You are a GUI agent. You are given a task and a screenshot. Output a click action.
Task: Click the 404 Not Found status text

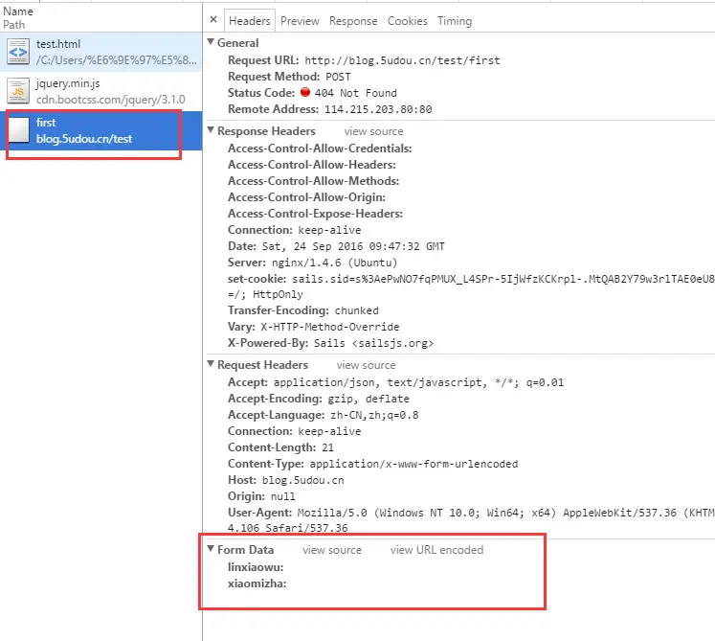(356, 93)
